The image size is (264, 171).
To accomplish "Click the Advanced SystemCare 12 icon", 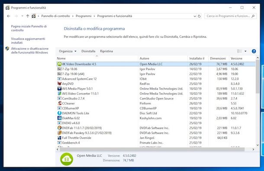I will point(59,79).
